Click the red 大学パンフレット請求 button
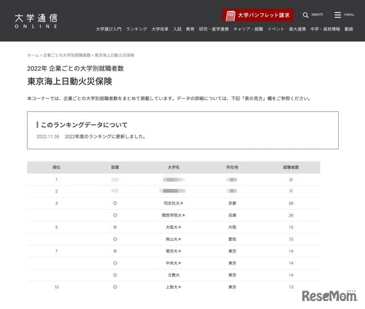Screen dimensions: 365x309 coord(258,15)
